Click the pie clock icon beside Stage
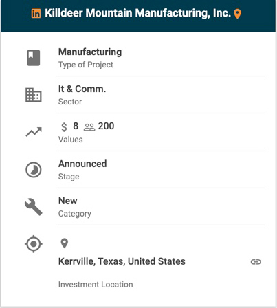The width and height of the screenshot is (277, 308). click(x=34, y=170)
